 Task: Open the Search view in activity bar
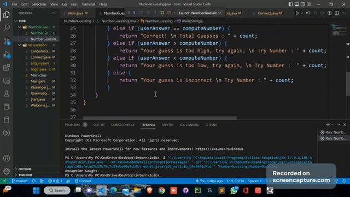click(x=7, y=28)
